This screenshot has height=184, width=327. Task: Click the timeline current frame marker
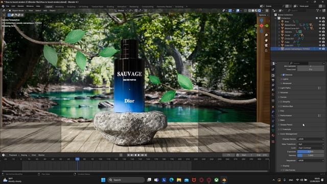[x=77, y=159]
